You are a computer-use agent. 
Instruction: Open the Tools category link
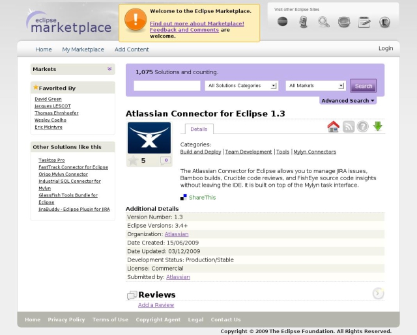click(x=283, y=152)
